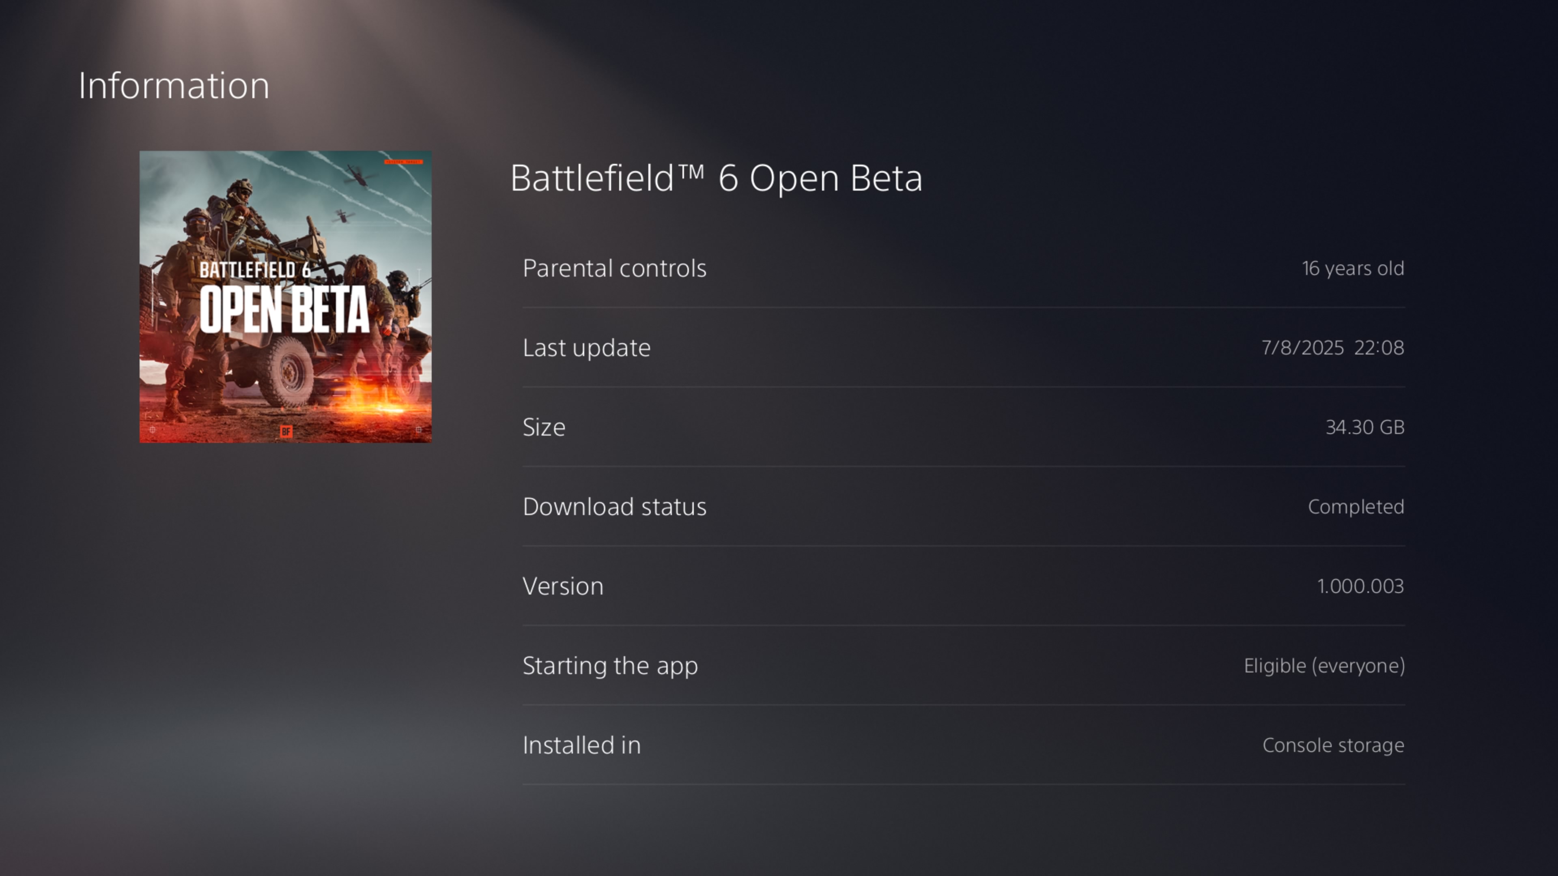Select the Parental controls row label
1558x876 pixels.
[615, 268]
